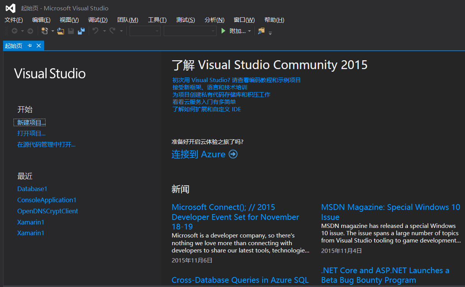The image size is (465, 287).
Task: Click the Visual Studio logo in title bar
Action: pos(10,8)
